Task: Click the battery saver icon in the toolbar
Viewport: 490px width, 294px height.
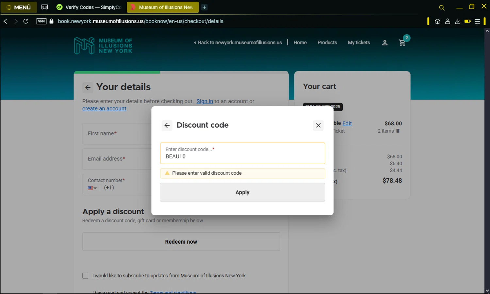Action: [467, 22]
